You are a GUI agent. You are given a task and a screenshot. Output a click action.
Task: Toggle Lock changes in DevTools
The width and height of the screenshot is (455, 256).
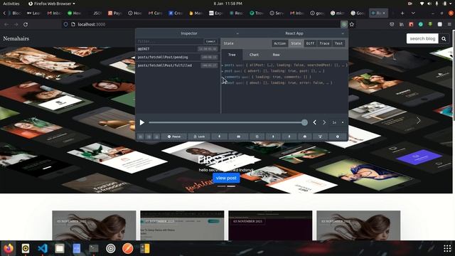199,137
